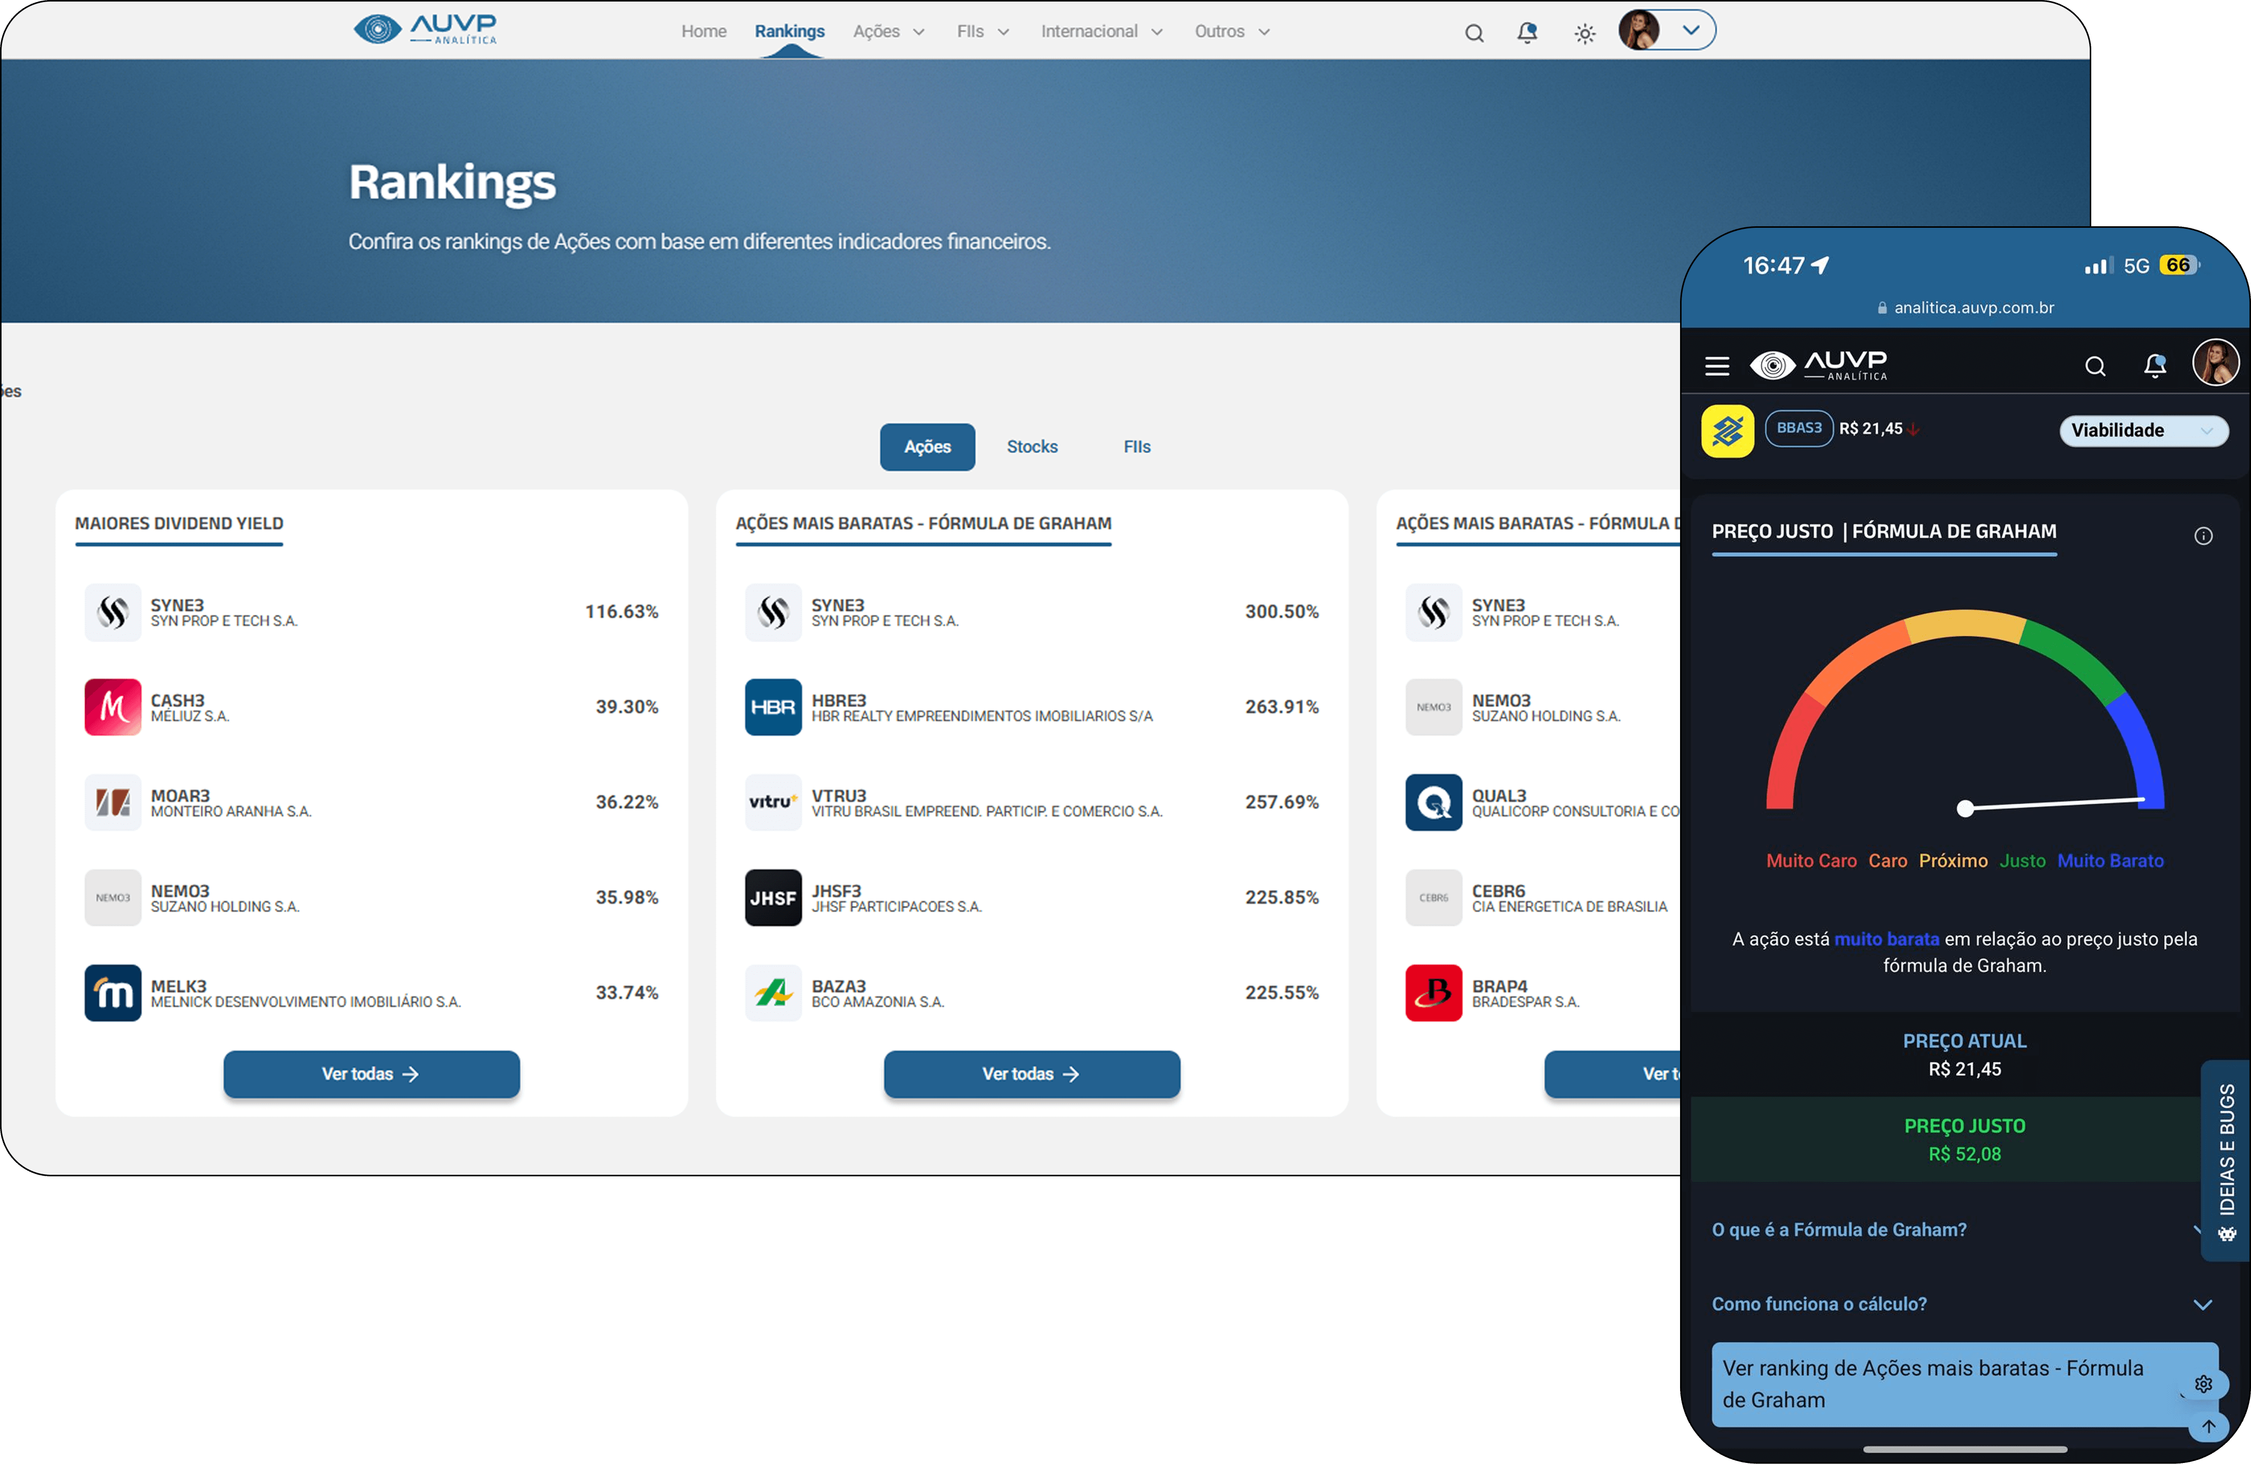This screenshot has height=1464, width=2251.
Task: Go to Home in top navigation
Action: click(x=704, y=31)
